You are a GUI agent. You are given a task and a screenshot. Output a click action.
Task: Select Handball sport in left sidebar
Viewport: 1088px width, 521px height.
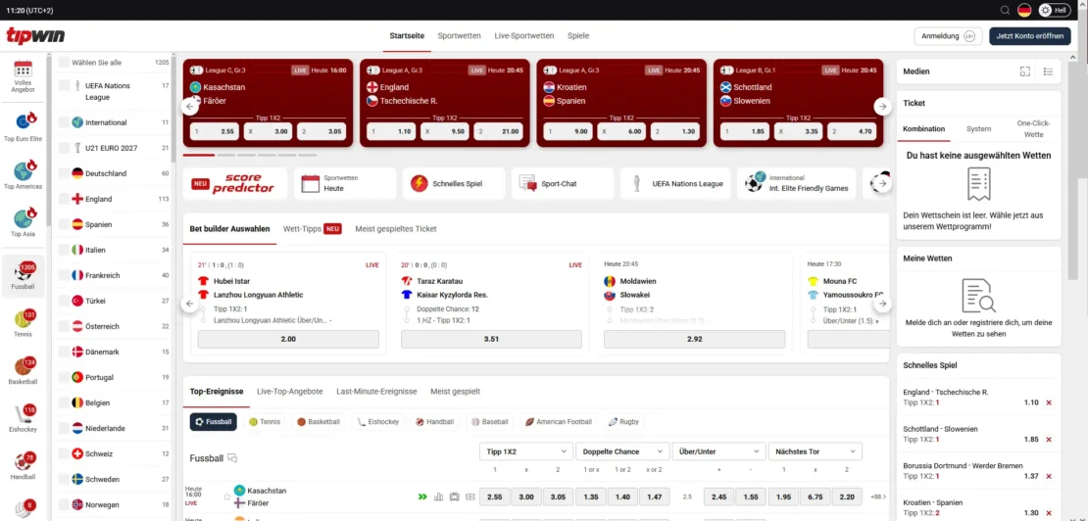coord(24,466)
